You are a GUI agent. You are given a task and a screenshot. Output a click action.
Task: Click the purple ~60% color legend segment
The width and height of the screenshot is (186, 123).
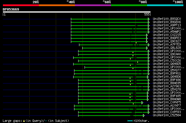[x=93, y=5]
